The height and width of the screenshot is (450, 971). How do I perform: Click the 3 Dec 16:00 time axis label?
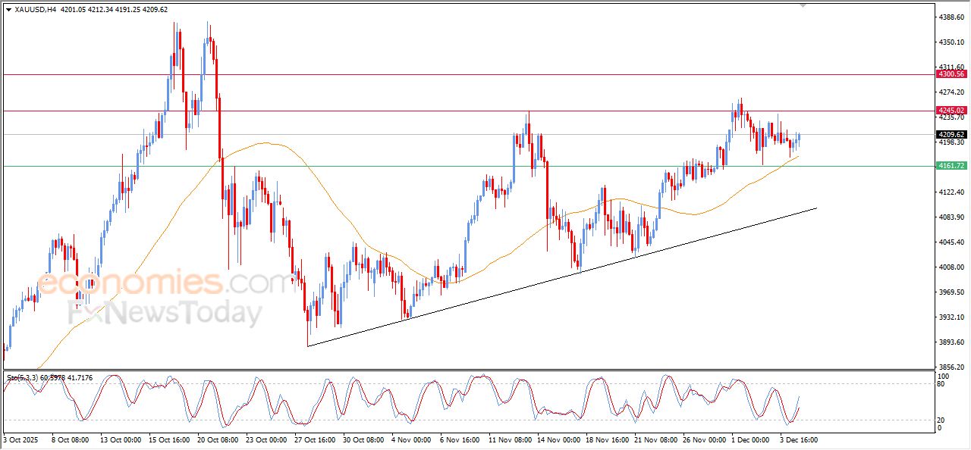coord(797,439)
